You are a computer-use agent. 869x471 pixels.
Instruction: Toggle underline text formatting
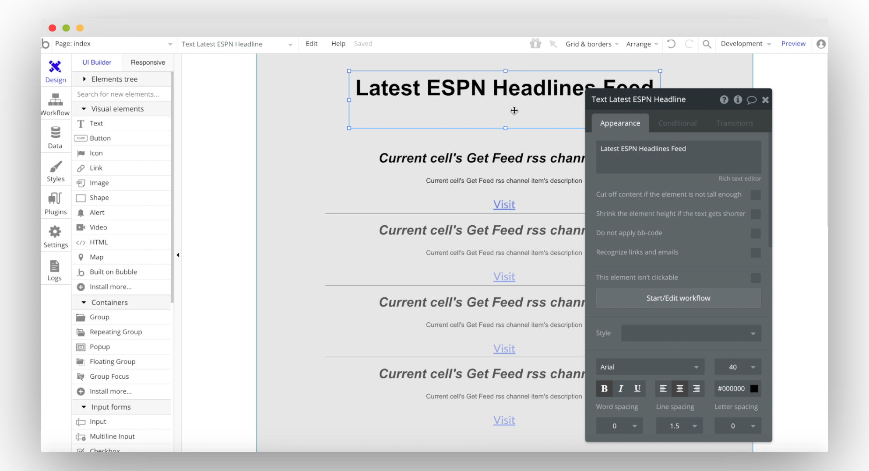click(x=637, y=388)
